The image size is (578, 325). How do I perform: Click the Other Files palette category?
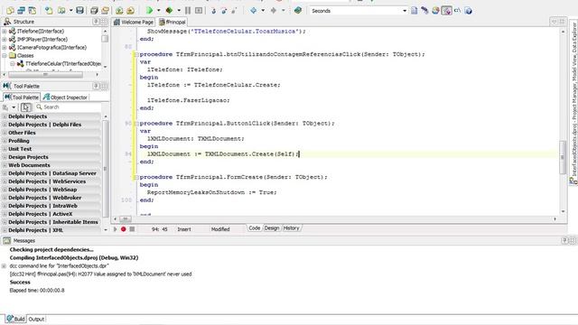pos(51,133)
